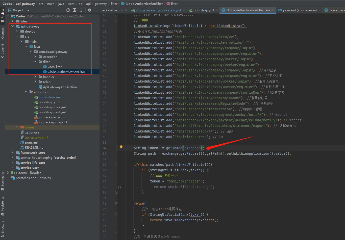Click invalidTokenMono call on line 95
Image resolution: width=345 pixels, height=240 pixels.
pyautogui.click(x=180, y=220)
